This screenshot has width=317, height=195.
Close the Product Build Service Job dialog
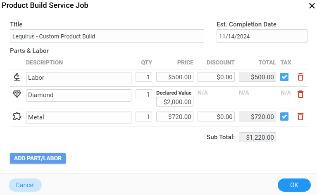(312, 6)
